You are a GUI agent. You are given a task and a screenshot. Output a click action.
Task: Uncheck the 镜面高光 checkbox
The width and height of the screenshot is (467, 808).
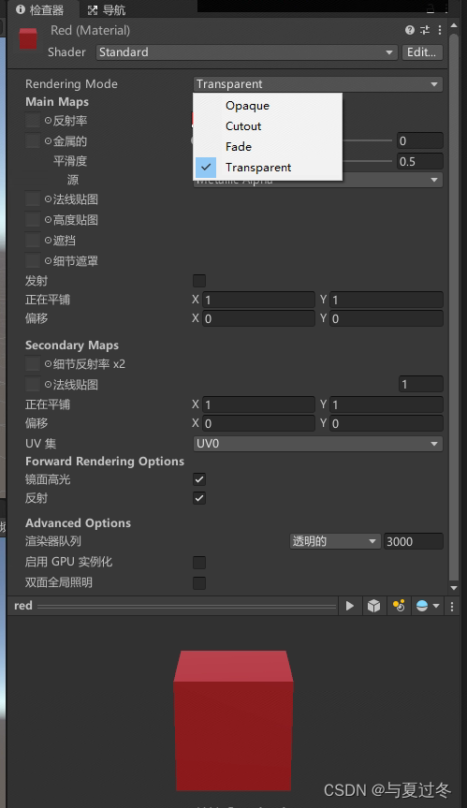coord(199,479)
